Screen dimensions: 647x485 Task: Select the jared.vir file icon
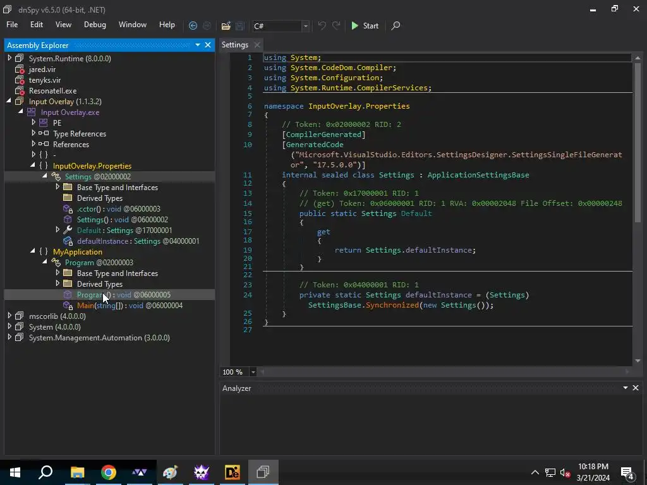tap(20, 69)
